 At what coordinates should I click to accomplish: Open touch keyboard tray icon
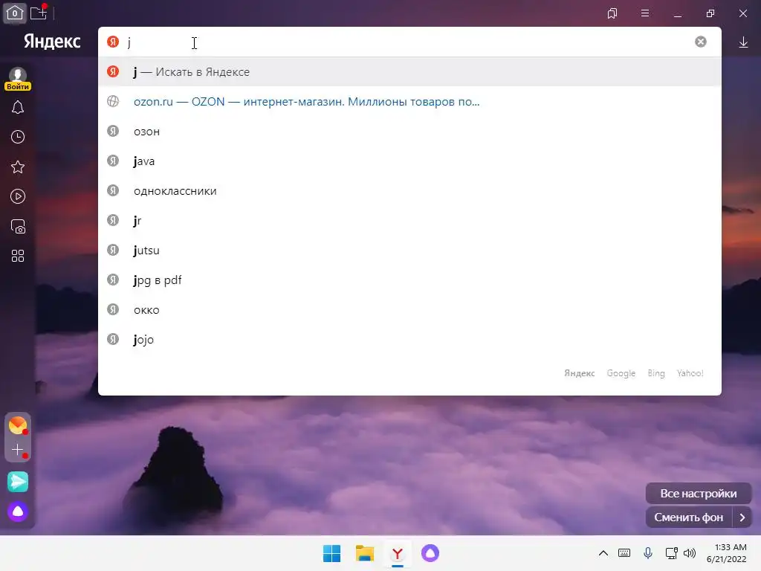624,553
